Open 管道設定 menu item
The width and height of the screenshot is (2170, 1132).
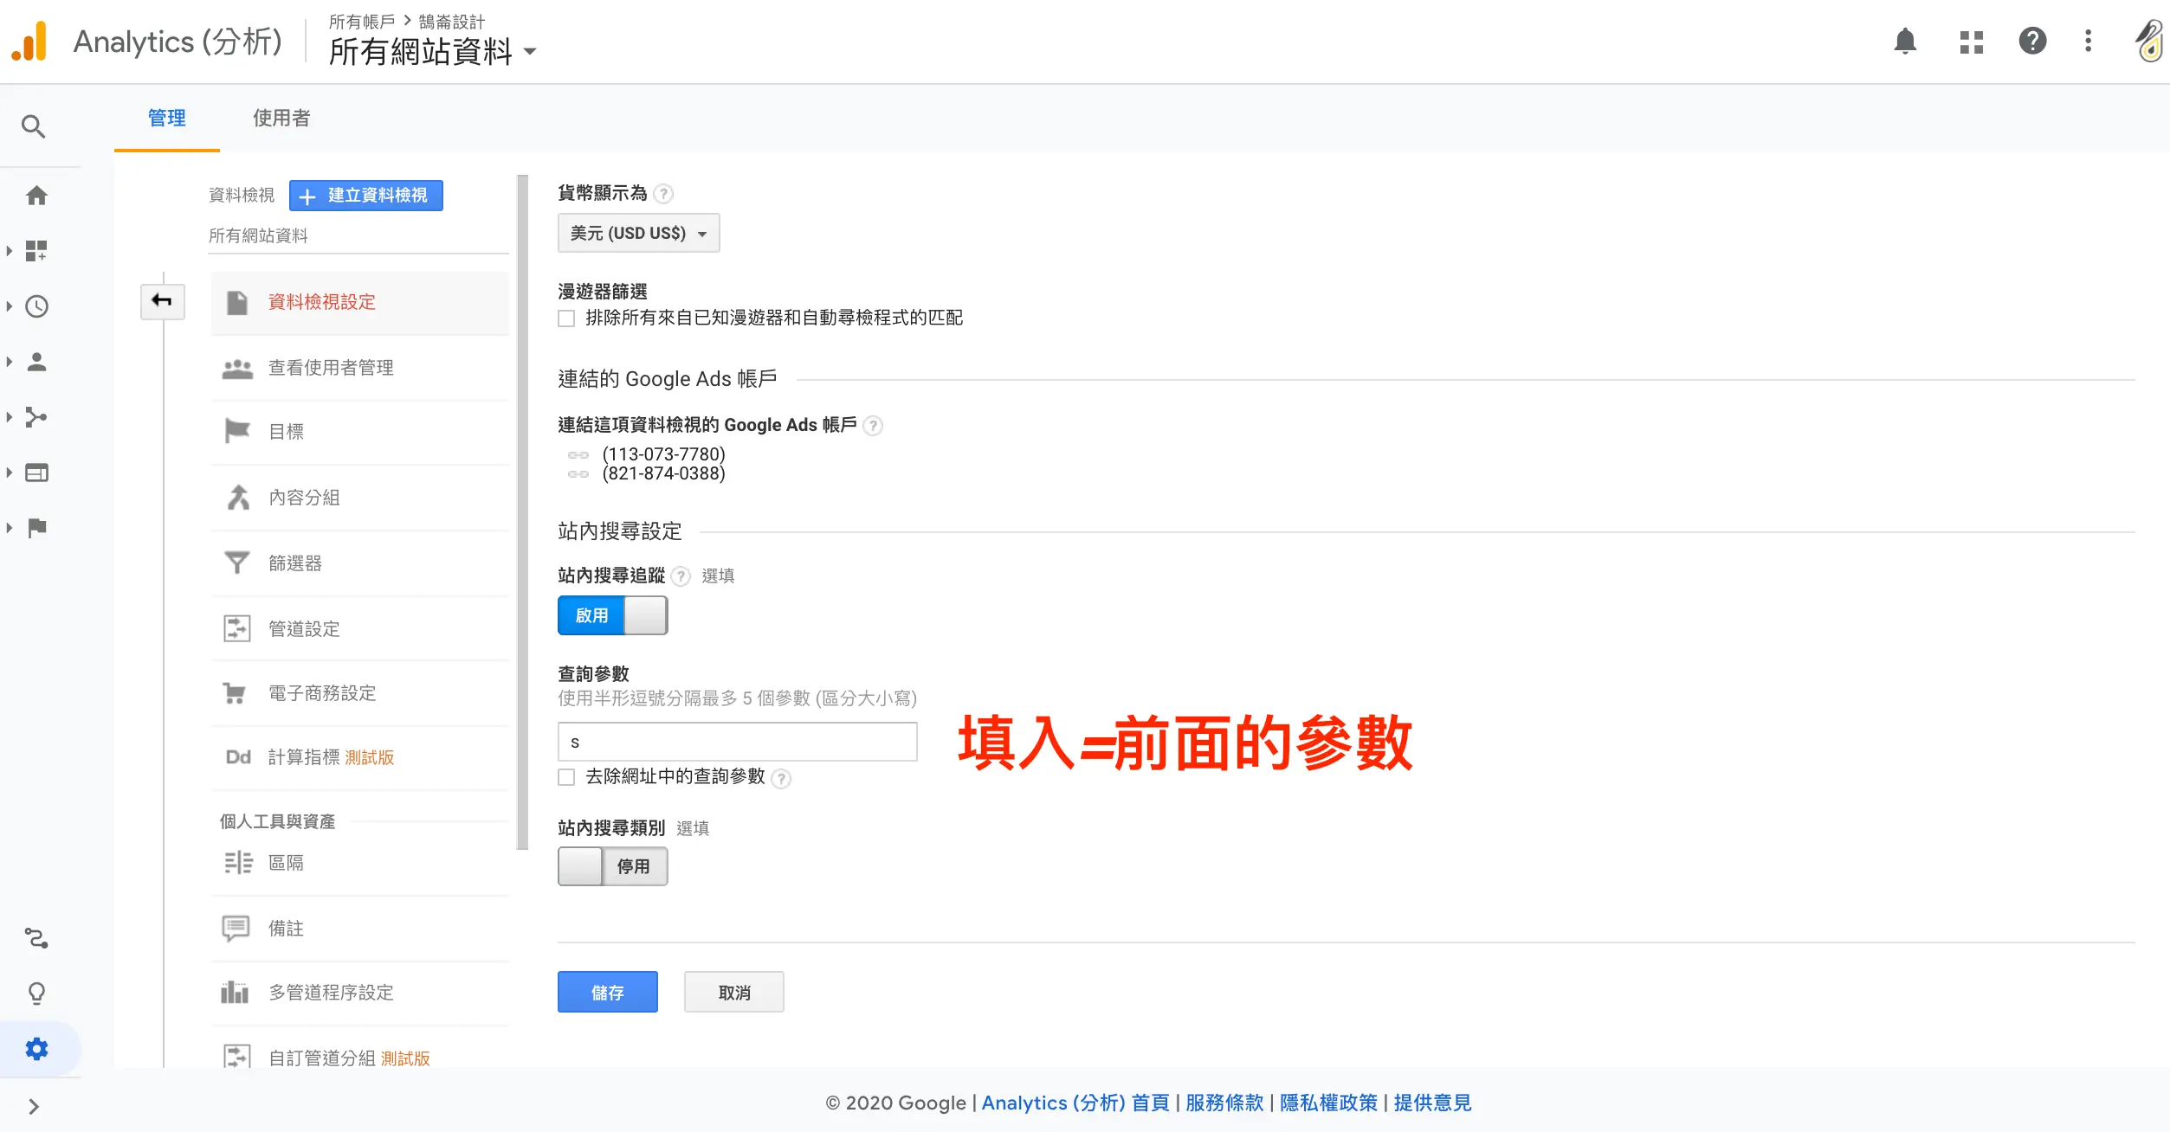click(x=359, y=629)
